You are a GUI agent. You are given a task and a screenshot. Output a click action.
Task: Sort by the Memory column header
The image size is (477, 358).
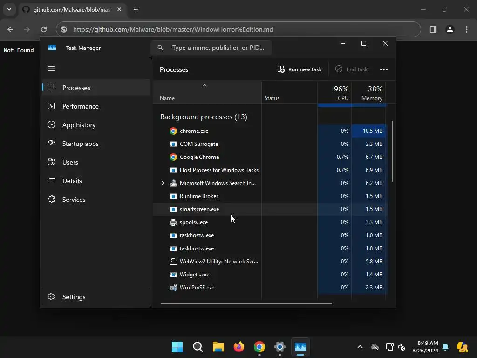(368, 93)
